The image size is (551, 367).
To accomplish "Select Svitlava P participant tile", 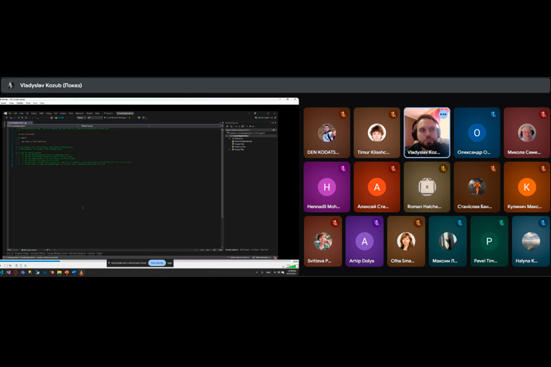I will [x=323, y=241].
